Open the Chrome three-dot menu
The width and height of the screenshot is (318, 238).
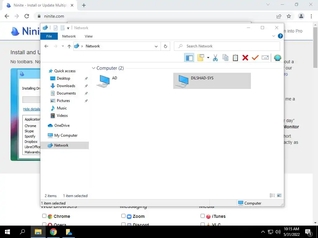(x=311, y=16)
